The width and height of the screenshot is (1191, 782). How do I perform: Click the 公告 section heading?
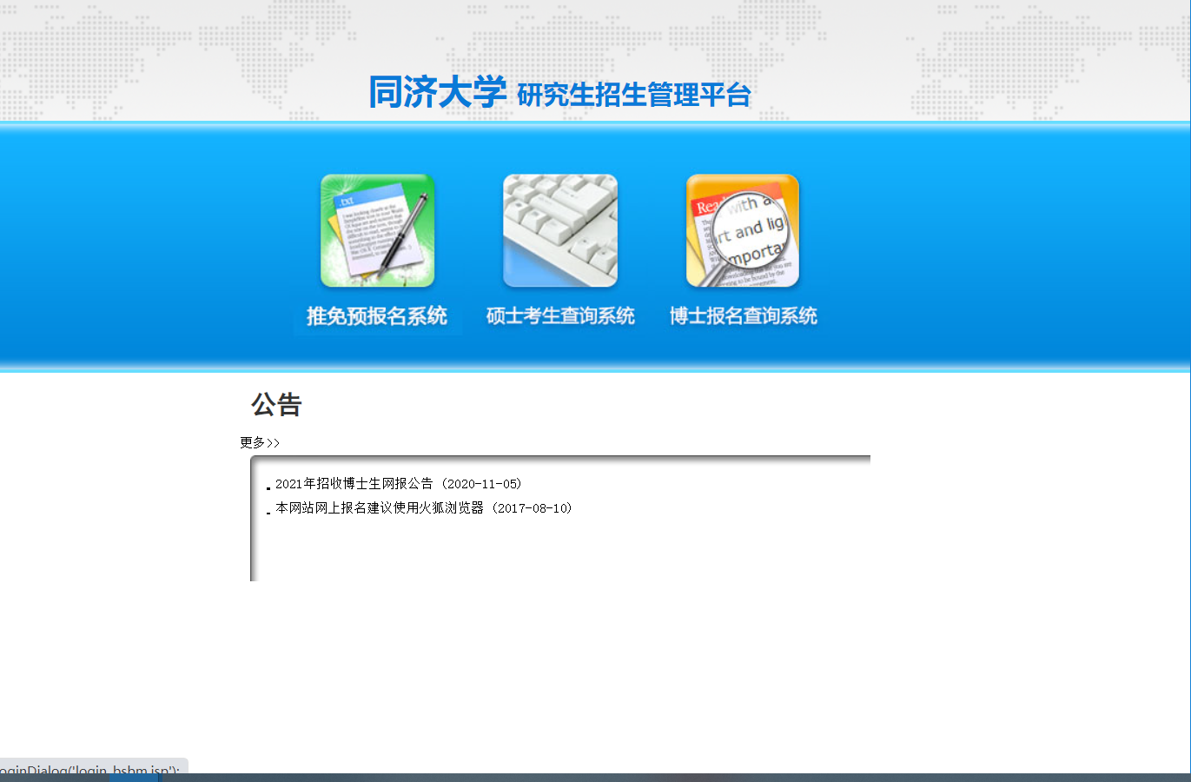(276, 405)
